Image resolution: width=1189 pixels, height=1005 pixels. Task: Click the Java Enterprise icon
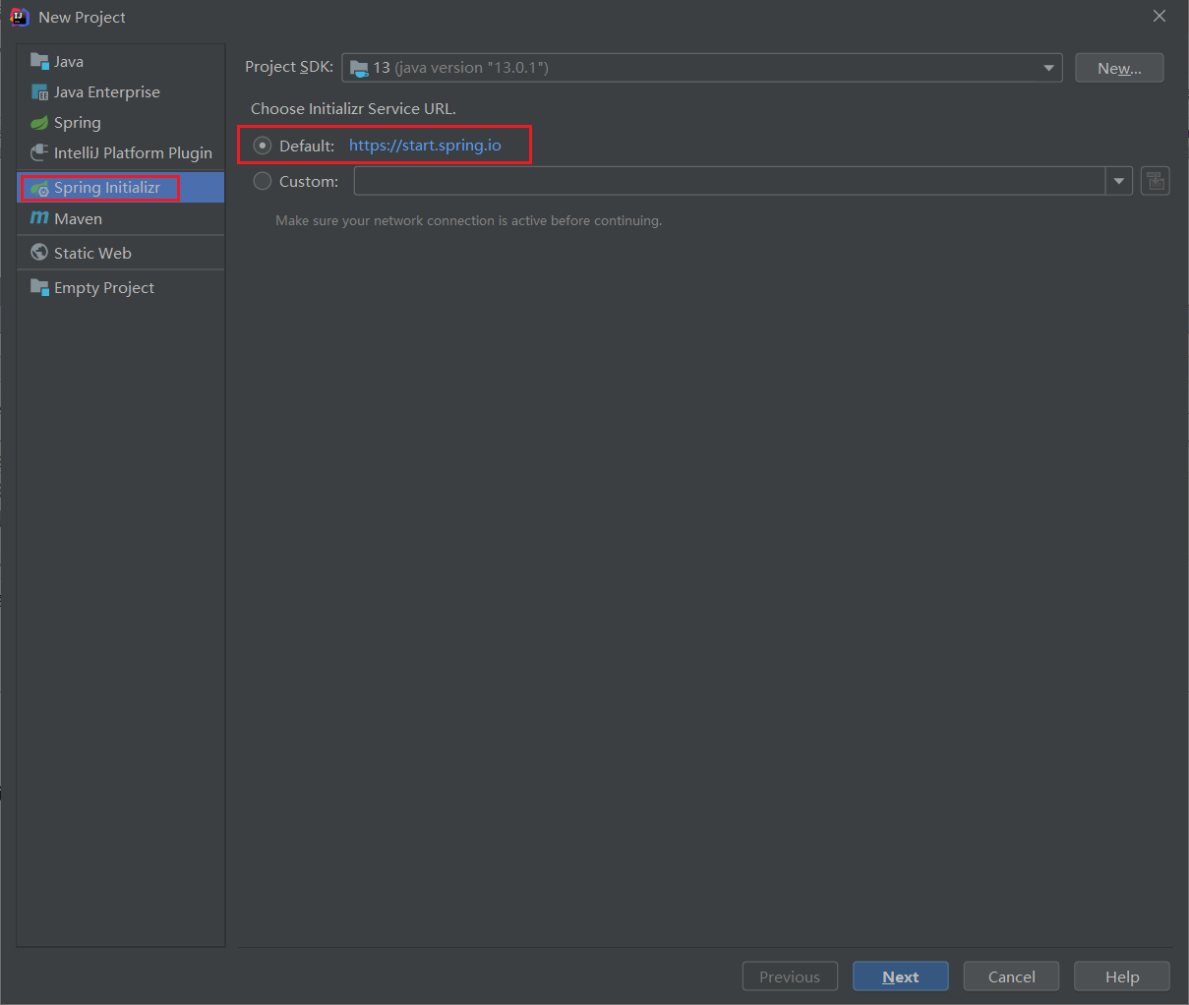point(39,92)
